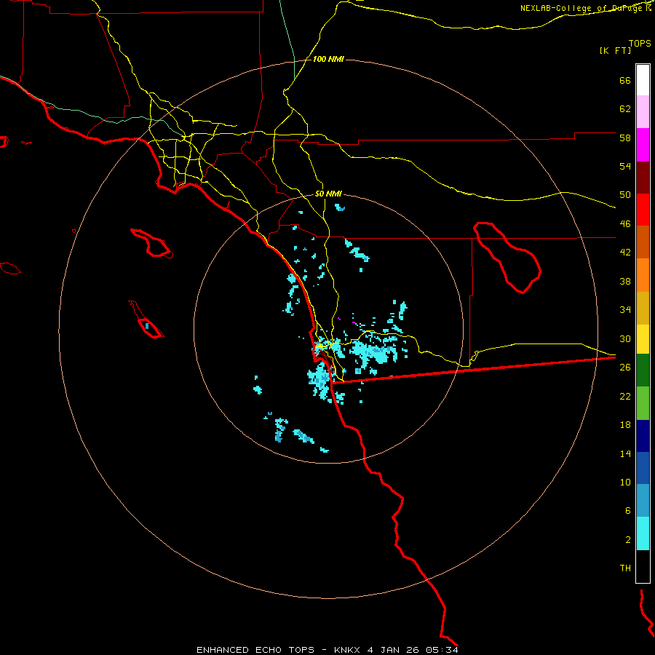Click the 10 legend value
This screenshot has height=655, width=655.
pos(625,482)
